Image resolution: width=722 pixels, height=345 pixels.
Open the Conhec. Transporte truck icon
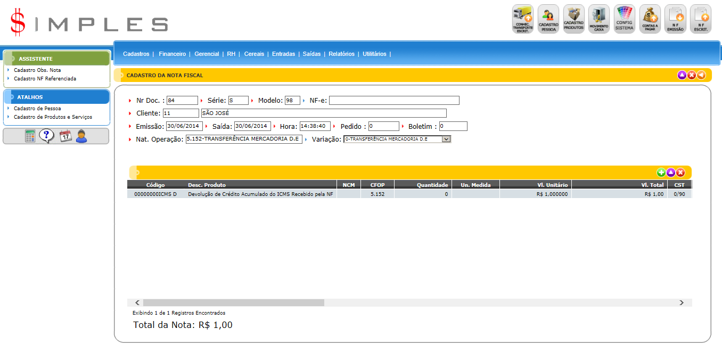tap(522, 19)
